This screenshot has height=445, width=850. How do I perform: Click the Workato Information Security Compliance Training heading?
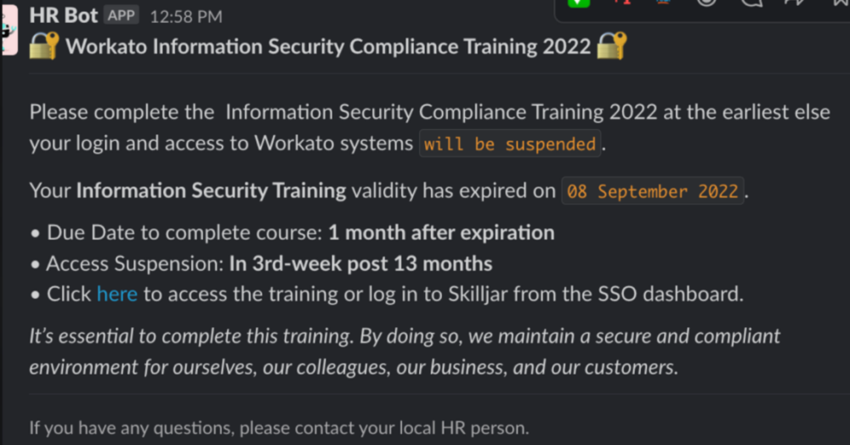point(327,46)
